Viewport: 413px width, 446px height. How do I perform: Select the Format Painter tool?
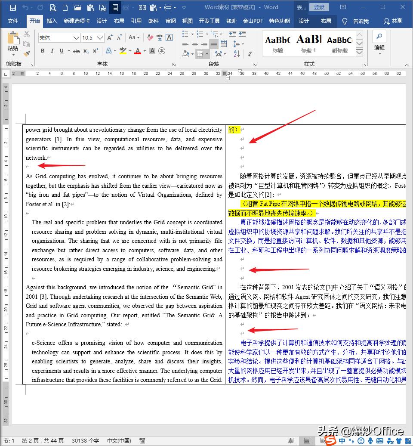coord(26,53)
